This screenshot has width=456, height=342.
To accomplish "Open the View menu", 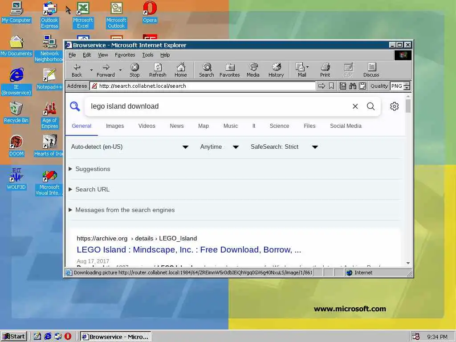I will click(x=103, y=55).
